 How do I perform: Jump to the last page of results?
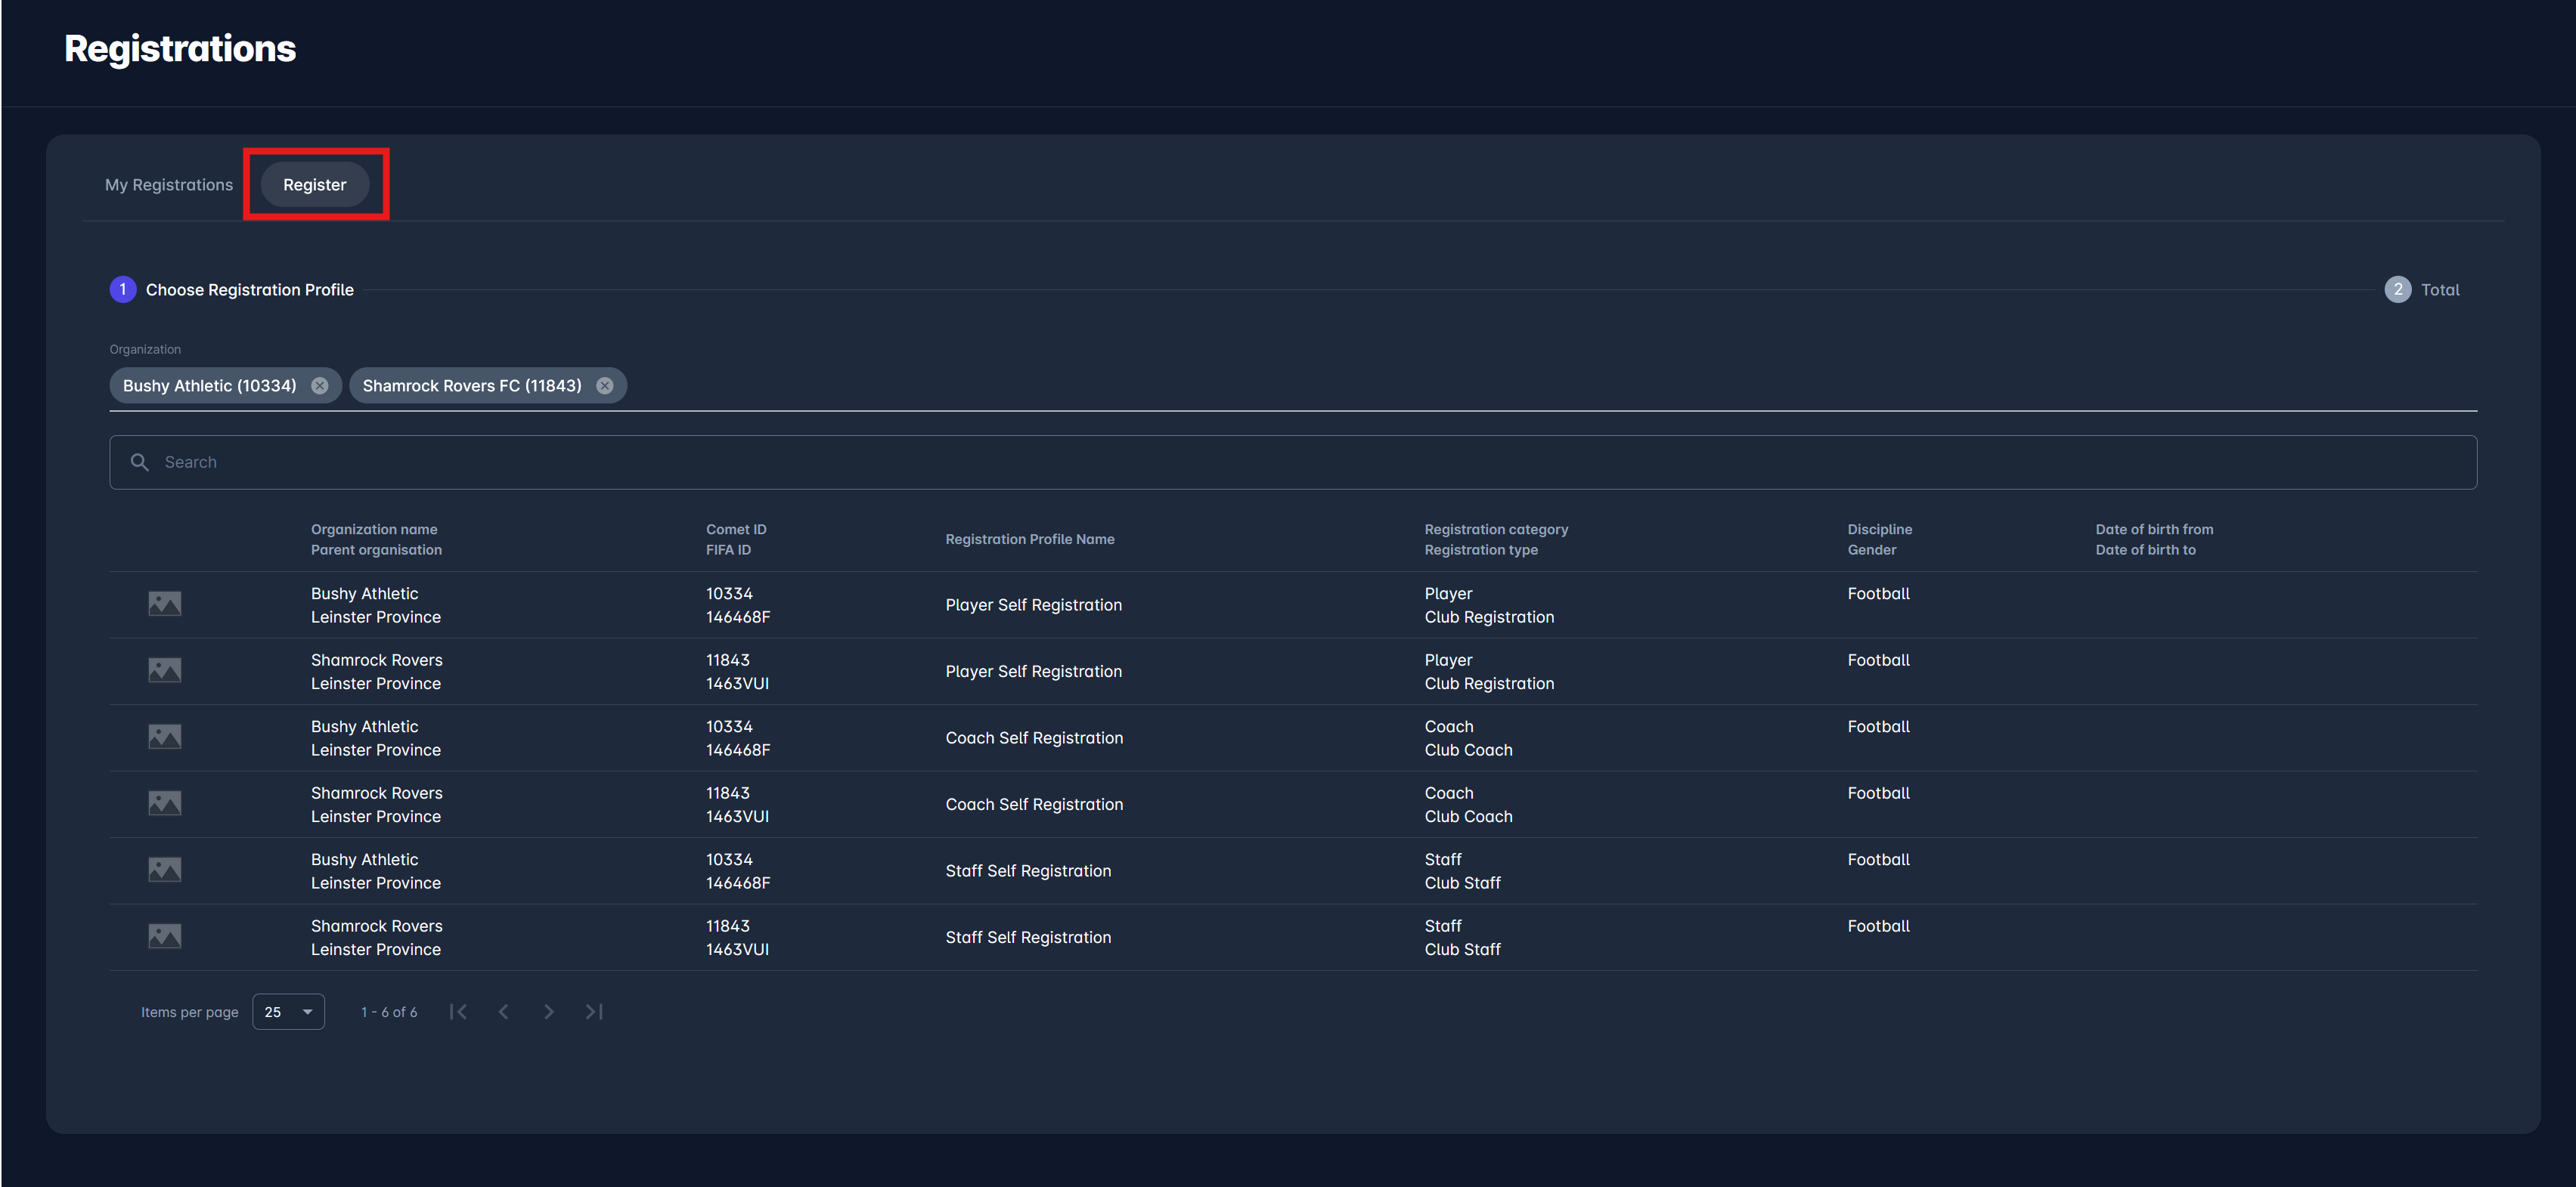click(x=594, y=1011)
